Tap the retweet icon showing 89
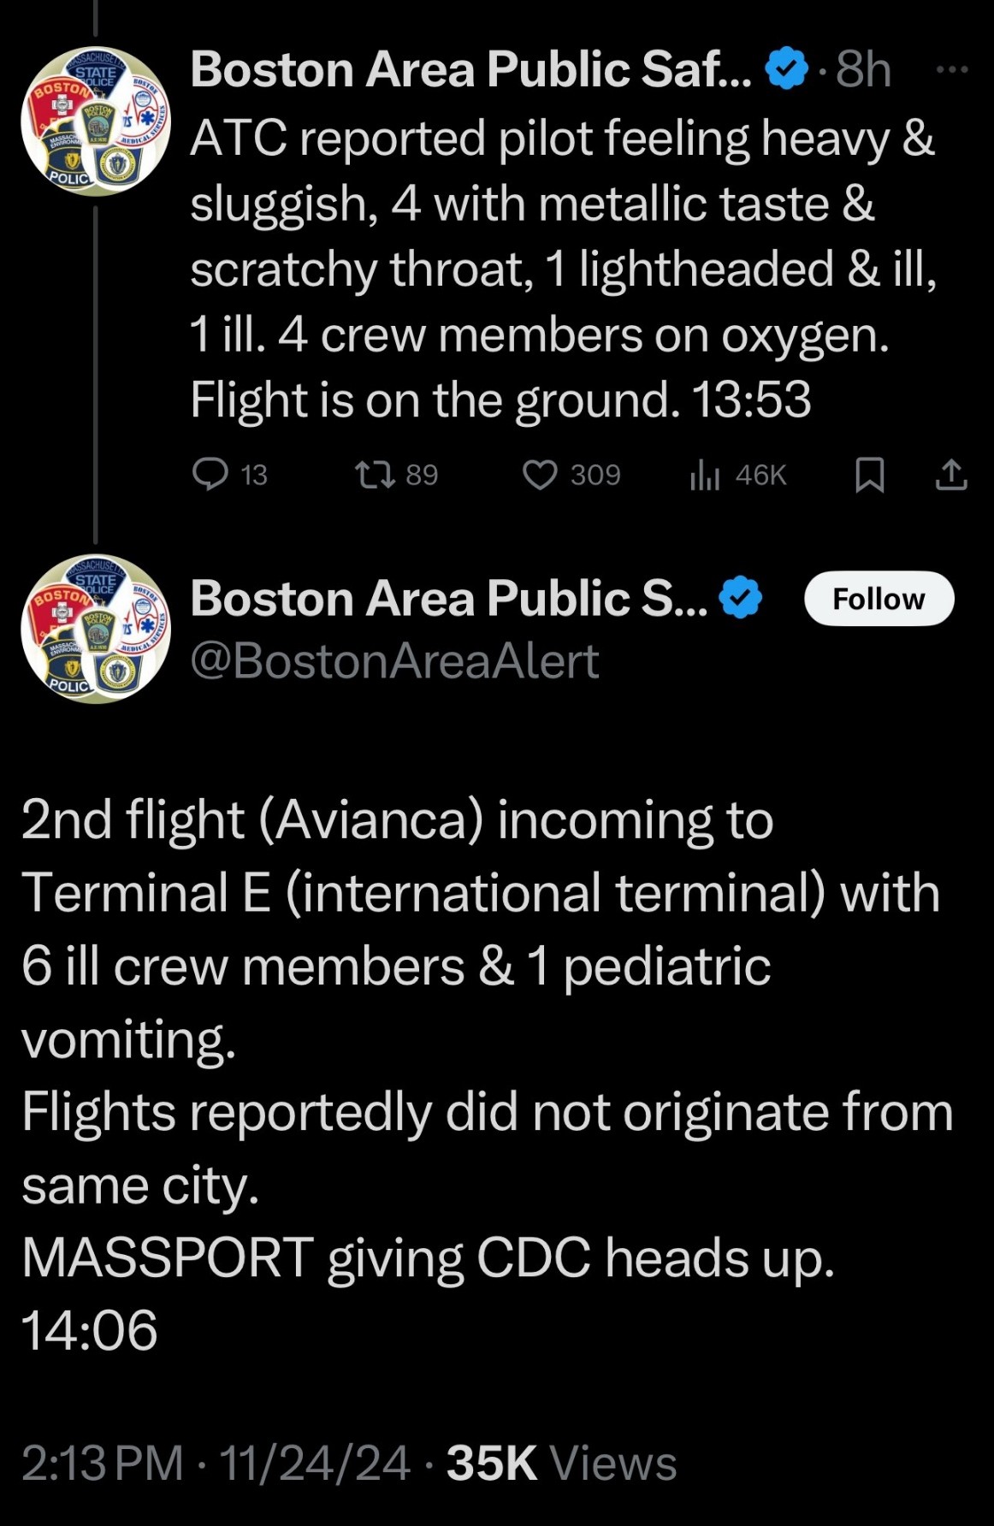 375,474
